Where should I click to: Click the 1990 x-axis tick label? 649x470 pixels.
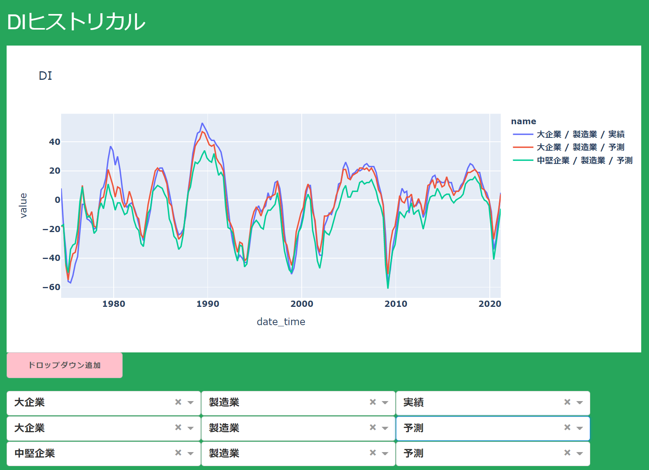(x=208, y=304)
